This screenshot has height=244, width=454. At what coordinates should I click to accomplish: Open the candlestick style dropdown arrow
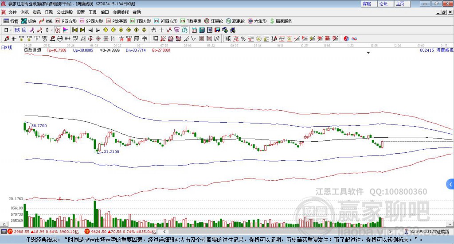52,30
